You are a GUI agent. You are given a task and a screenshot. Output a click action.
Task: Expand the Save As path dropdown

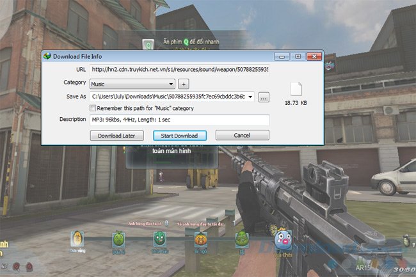point(250,97)
